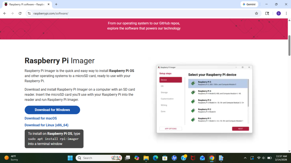Viewport: 291px width, 163px height.
Task: Go back using the browser back arrow
Action: click(x=5, y=13)
